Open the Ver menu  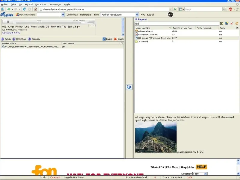pyautogui.click(x=21, y=4)
